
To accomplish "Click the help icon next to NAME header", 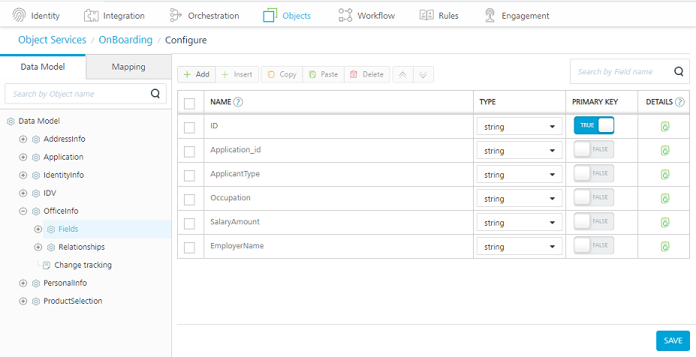I will tap(238, 102).
